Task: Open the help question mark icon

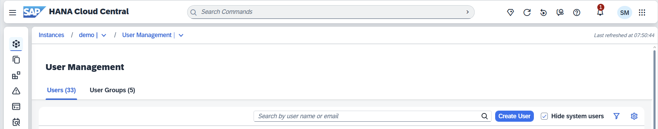Action: pos(577,12)
